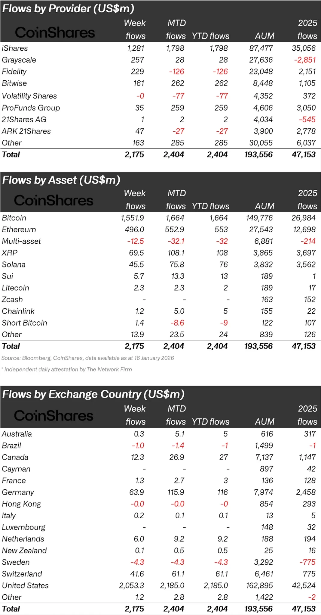This screenshot has width=321, height=615.
Task: Click the "Flows by Exchange Country (US$m)" title
Action: tap(93, 394)
